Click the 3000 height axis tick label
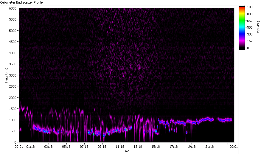This screenshot has height=154, width=261. tap(13, 75)
